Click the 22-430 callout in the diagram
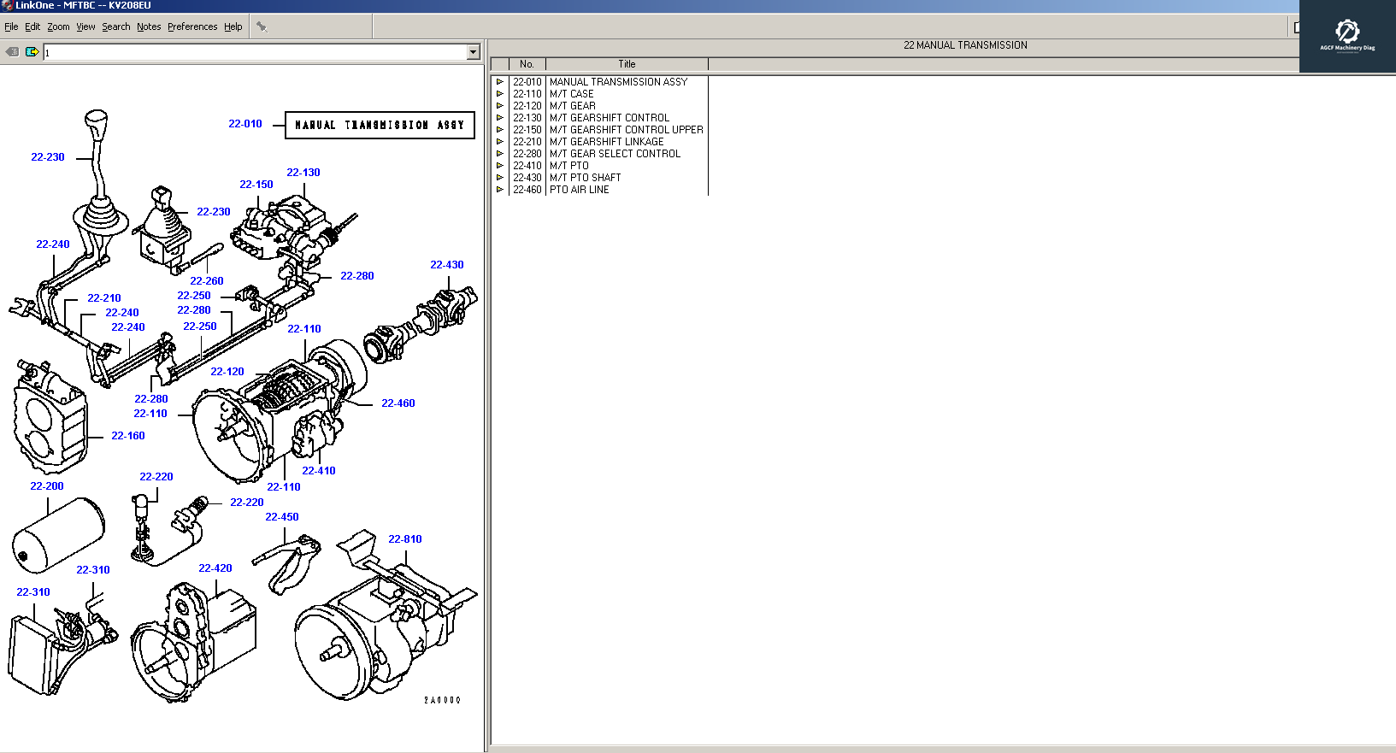The height and width of the screenshot is (753, 1396). coord(446,265)
